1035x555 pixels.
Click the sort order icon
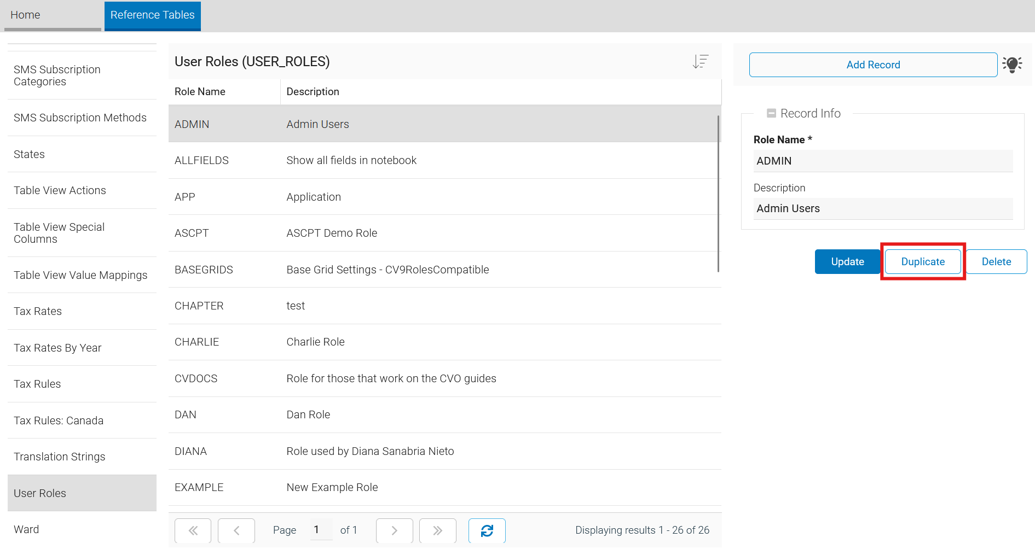701,61
